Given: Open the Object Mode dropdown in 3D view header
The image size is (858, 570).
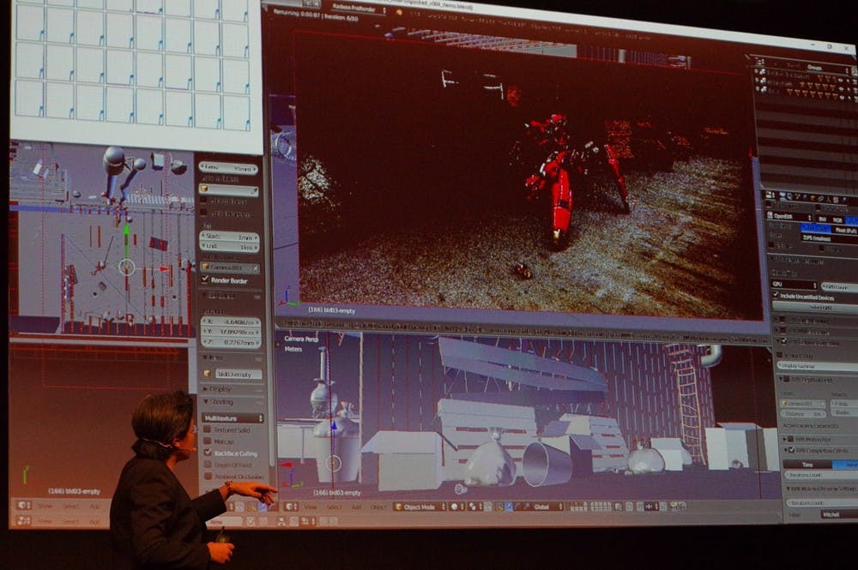Looking at the screenshot, I should pyautogui.click(x=419, y=507).
